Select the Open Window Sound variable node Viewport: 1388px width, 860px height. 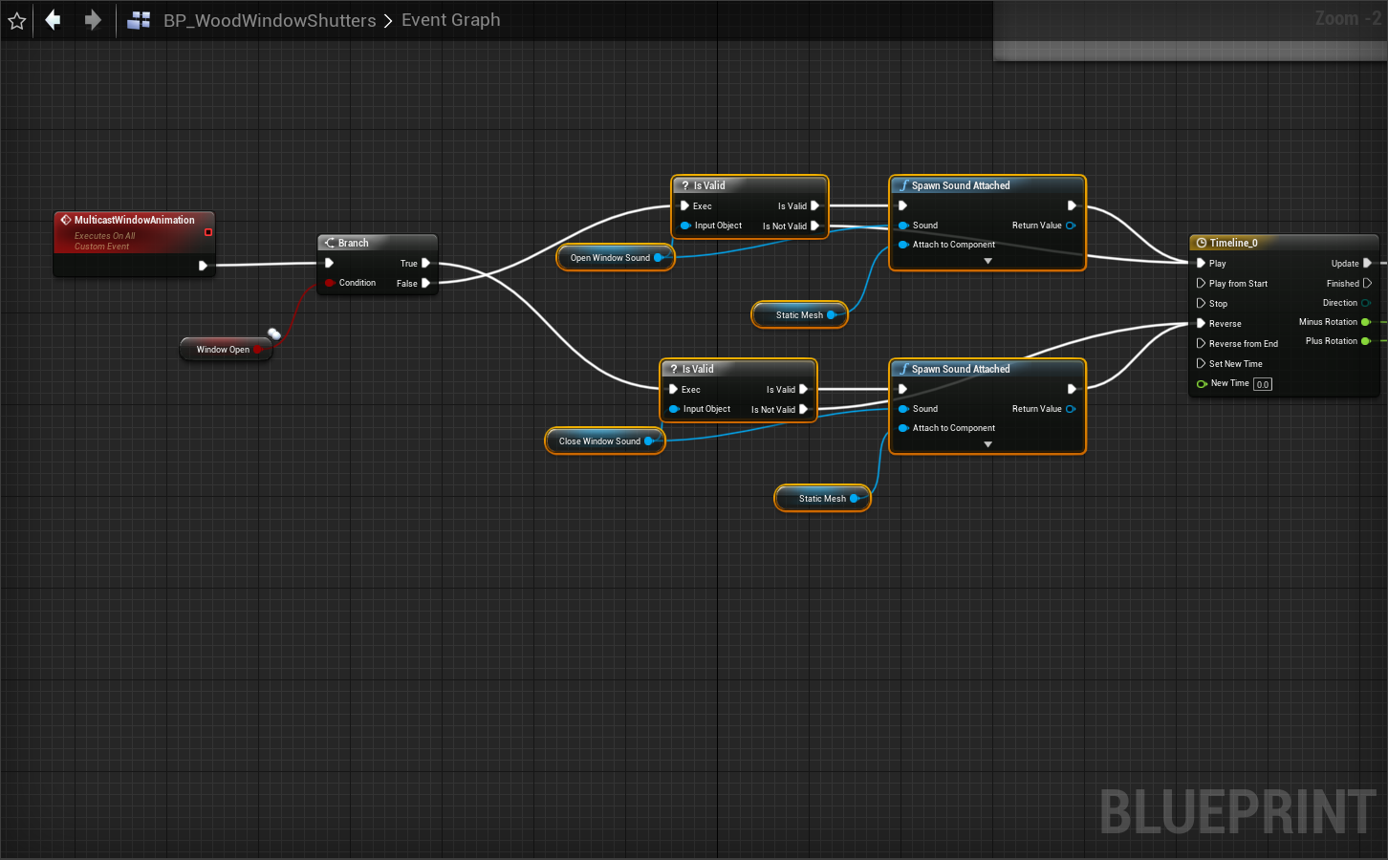(x=610, y=258)
